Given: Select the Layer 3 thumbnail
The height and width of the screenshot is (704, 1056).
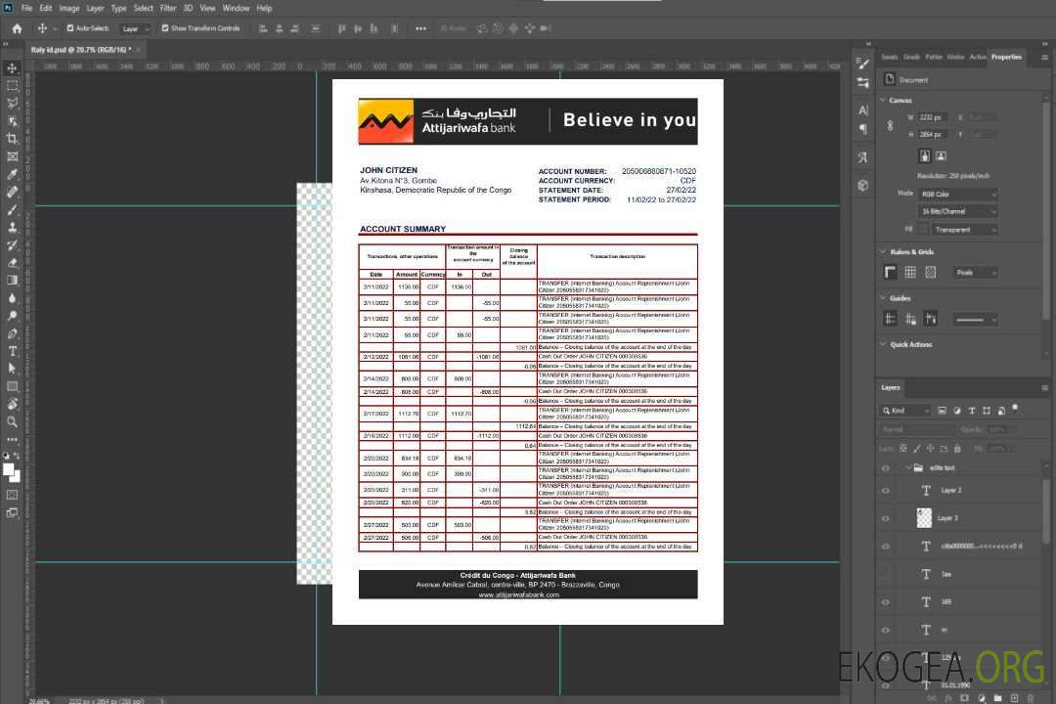Looking at the screenshot, I should pos(924,518).
